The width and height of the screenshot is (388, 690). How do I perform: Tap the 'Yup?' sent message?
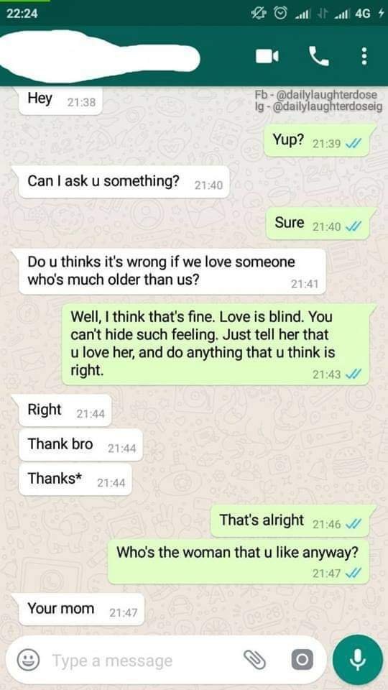point(317,141)
